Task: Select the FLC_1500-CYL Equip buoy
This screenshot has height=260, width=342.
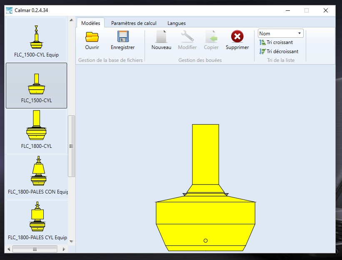Action: click(x=36, y=39)
